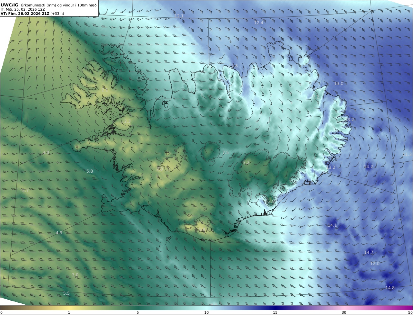Click the 'UWC/IG:' title text in header
The height and width of the screenshot is (315, 413).
pyautogui.click(x=10, y=5)
